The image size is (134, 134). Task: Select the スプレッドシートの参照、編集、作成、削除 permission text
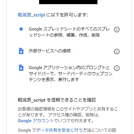[x=69, y=32]
